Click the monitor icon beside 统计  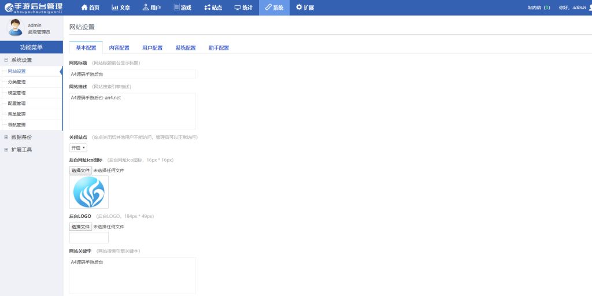(x=238, y=8)
